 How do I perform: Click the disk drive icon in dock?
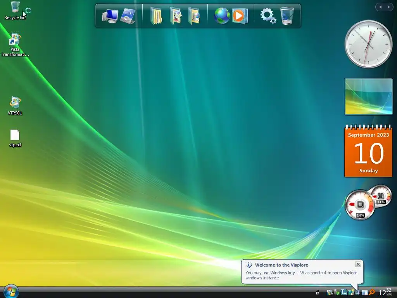(x=128, y=16)
